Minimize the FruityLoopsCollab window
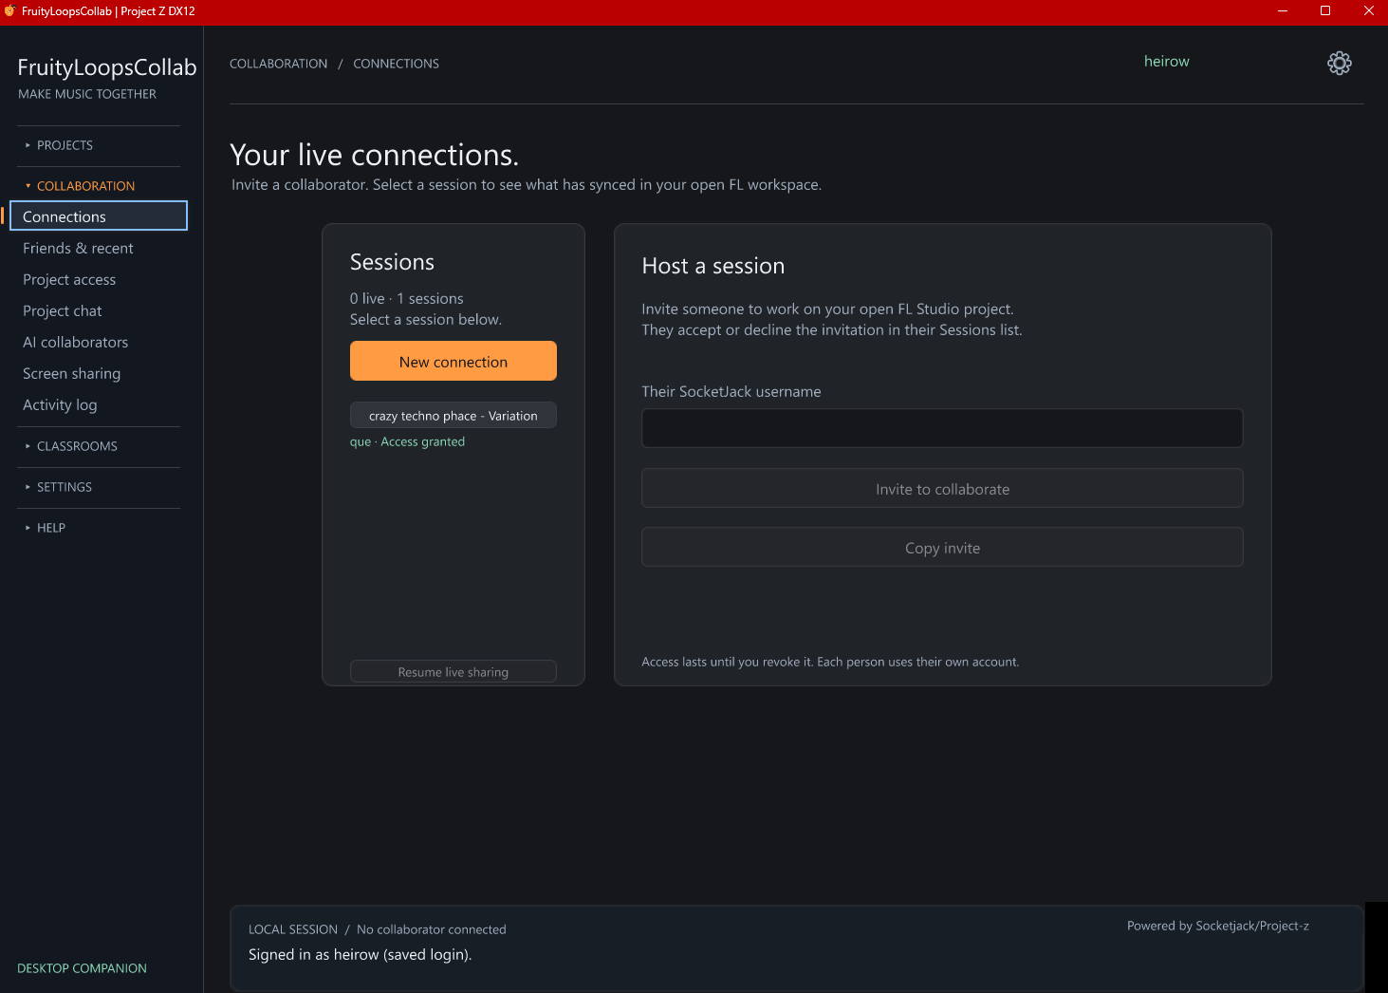Image resolution: width=1388 pixels, height=993 pixels. coord(1283,11)
